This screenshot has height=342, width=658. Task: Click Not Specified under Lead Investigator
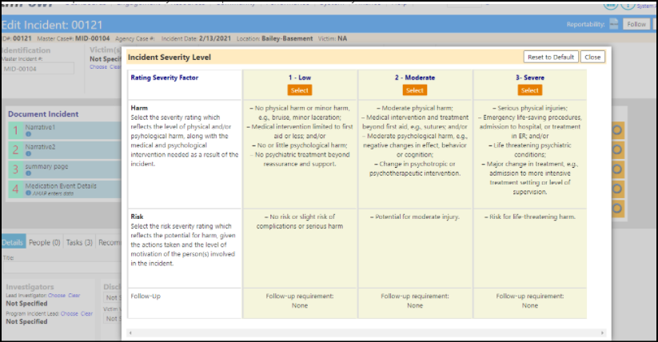[26, 304]
